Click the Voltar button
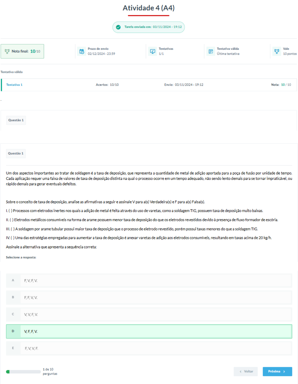 pyautogui.click(x=246, y=372)
